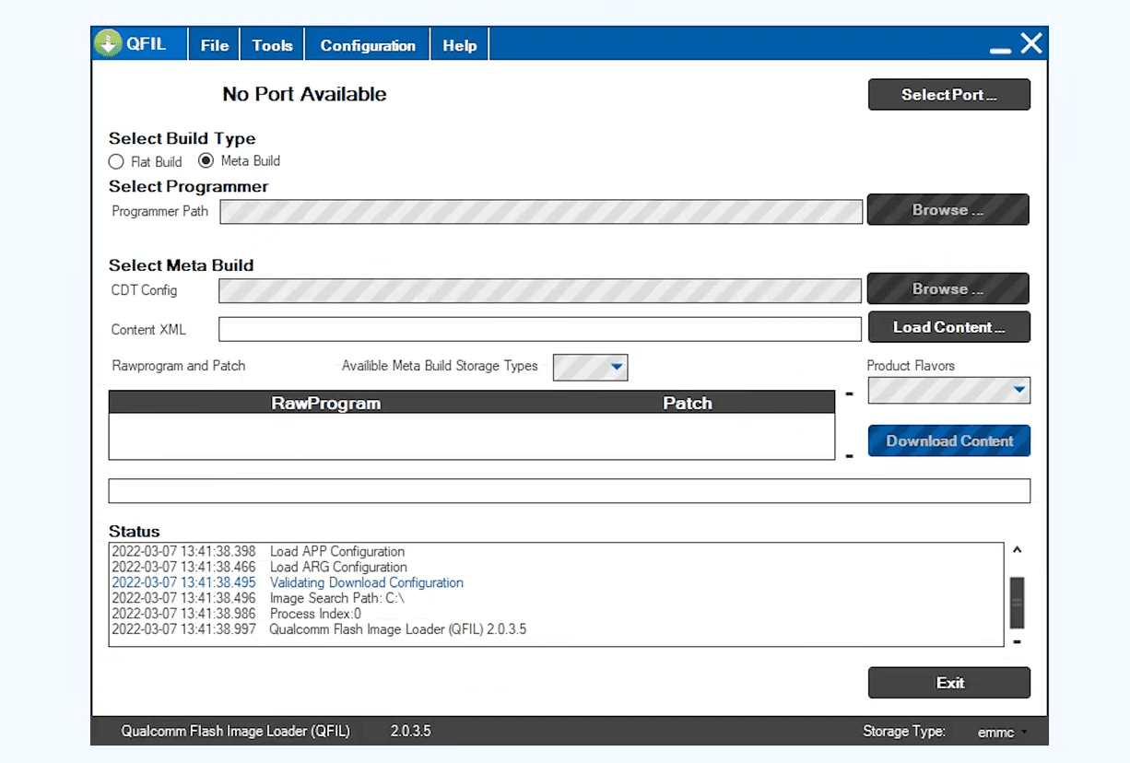Click the minus icon beside RawProgram list bottom
Image resolution: width=1130 pixels, height=763 pixels.
849,456
